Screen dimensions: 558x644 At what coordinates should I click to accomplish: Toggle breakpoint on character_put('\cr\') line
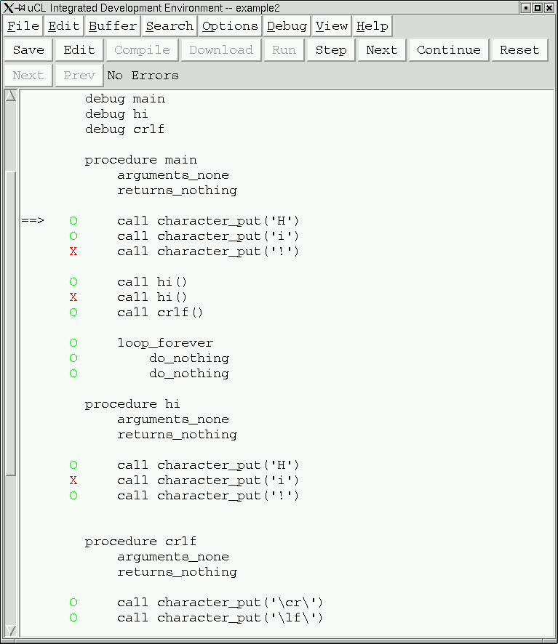tap(73, 603)
